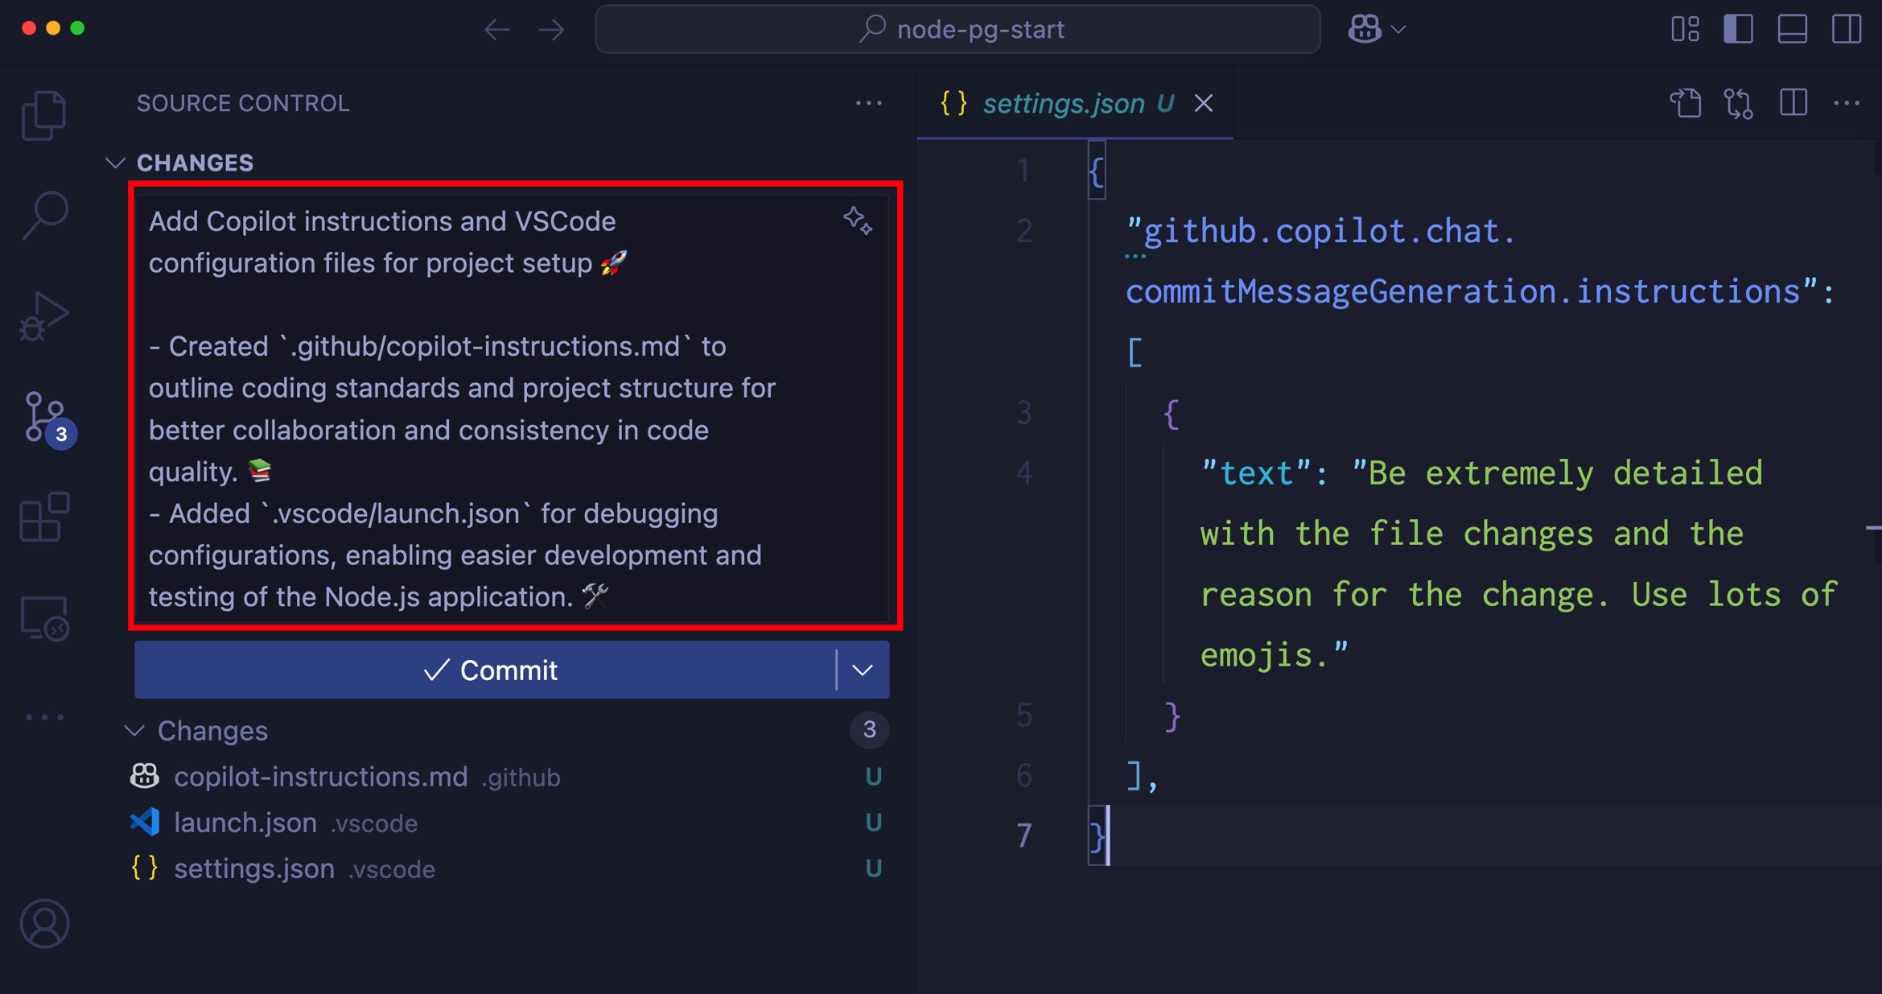Click the node-pg-start command center search bar
Image resolution: width=1882 pixels, height=994 pixels.
click(x=957, y=29)
